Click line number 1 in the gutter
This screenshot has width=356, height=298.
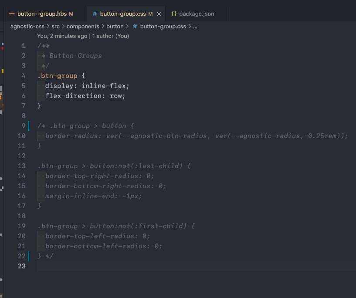click(x=24, y=46)
